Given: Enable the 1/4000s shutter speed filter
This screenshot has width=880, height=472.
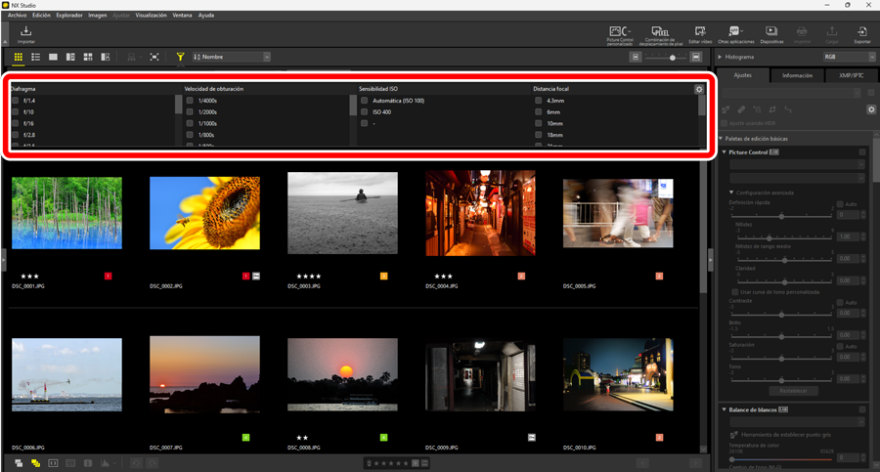Looking at the screenshot, I should [x=190, y=101].
